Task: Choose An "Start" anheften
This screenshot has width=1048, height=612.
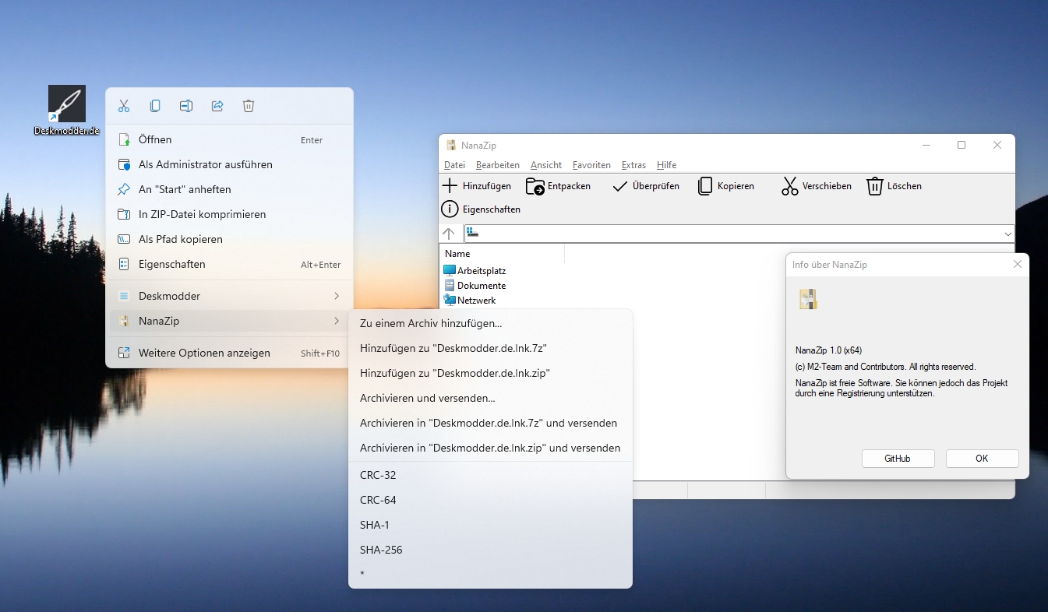Action: tap(229, 190)
